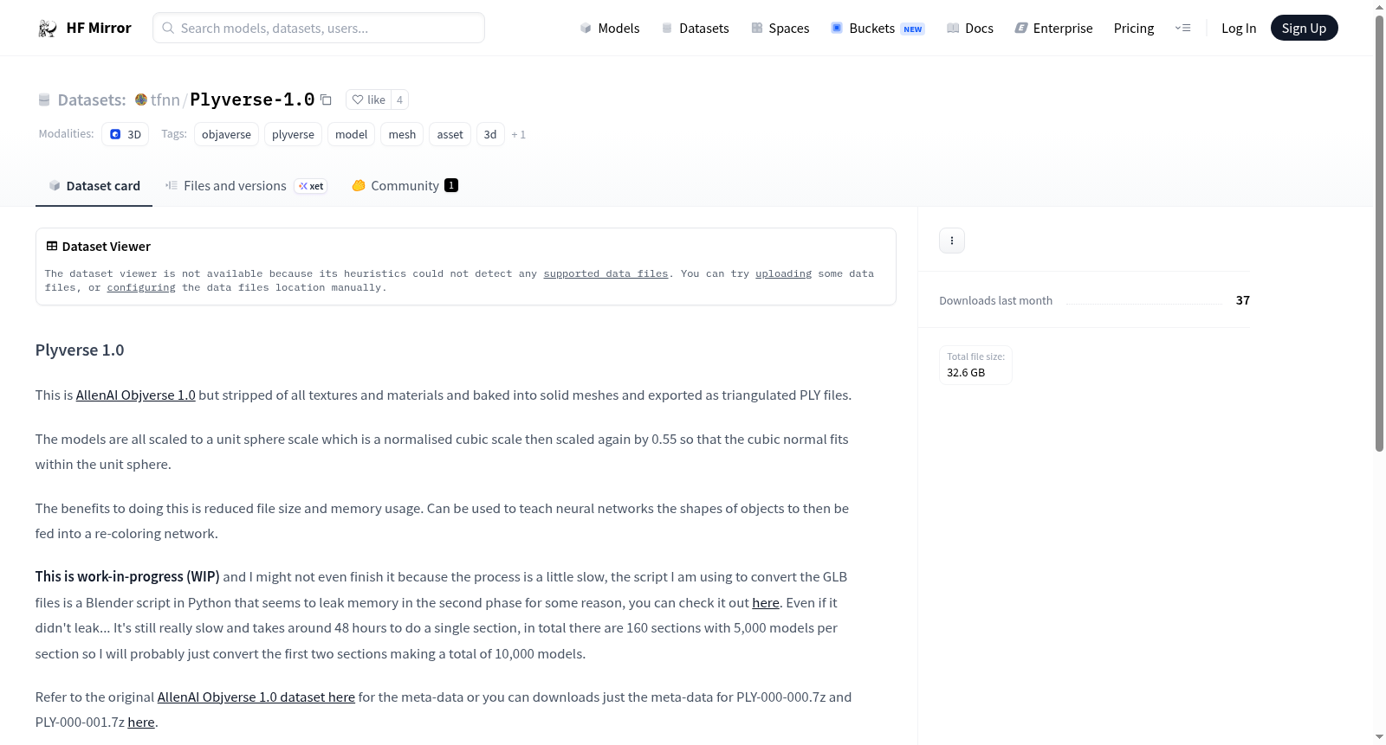1386x745 pixels.
Task: Click the HF Mirror logo icon
Action: point(48,29)
